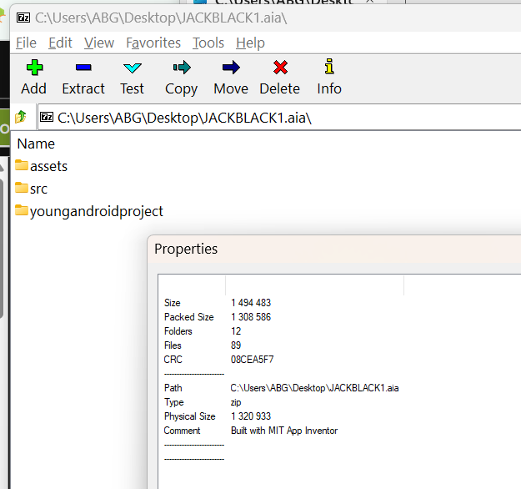Click the Extract blue minus icon
Screen dimensions: 521x489
(x=83, y=68)
